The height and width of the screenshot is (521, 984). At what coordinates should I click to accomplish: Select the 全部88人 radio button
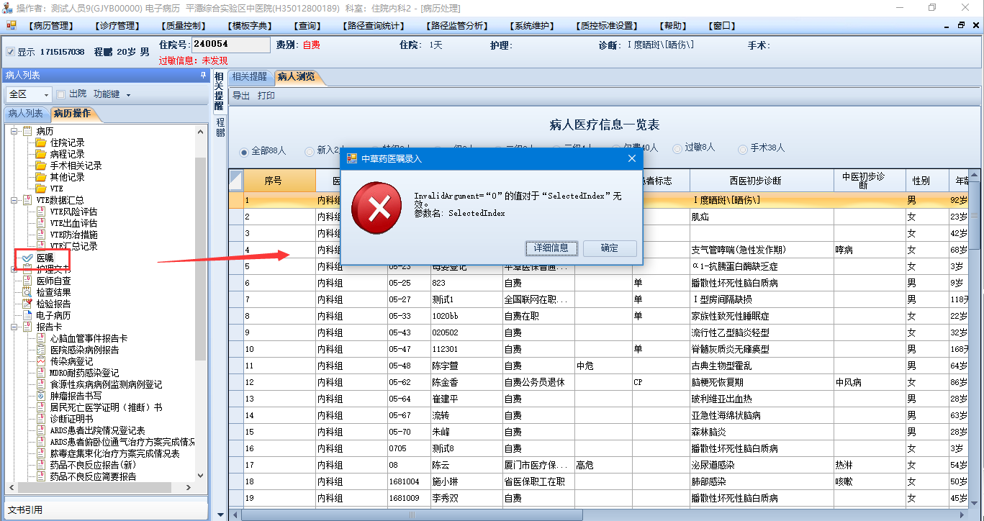245,151
